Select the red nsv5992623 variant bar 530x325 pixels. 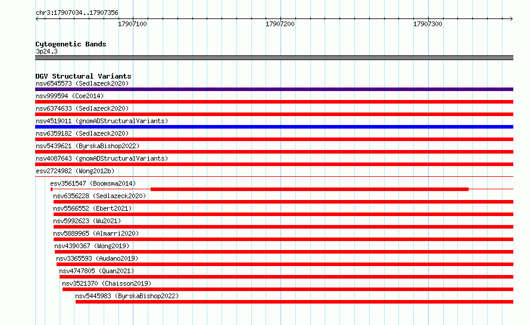pyautogui.click(x=283, y=227)
